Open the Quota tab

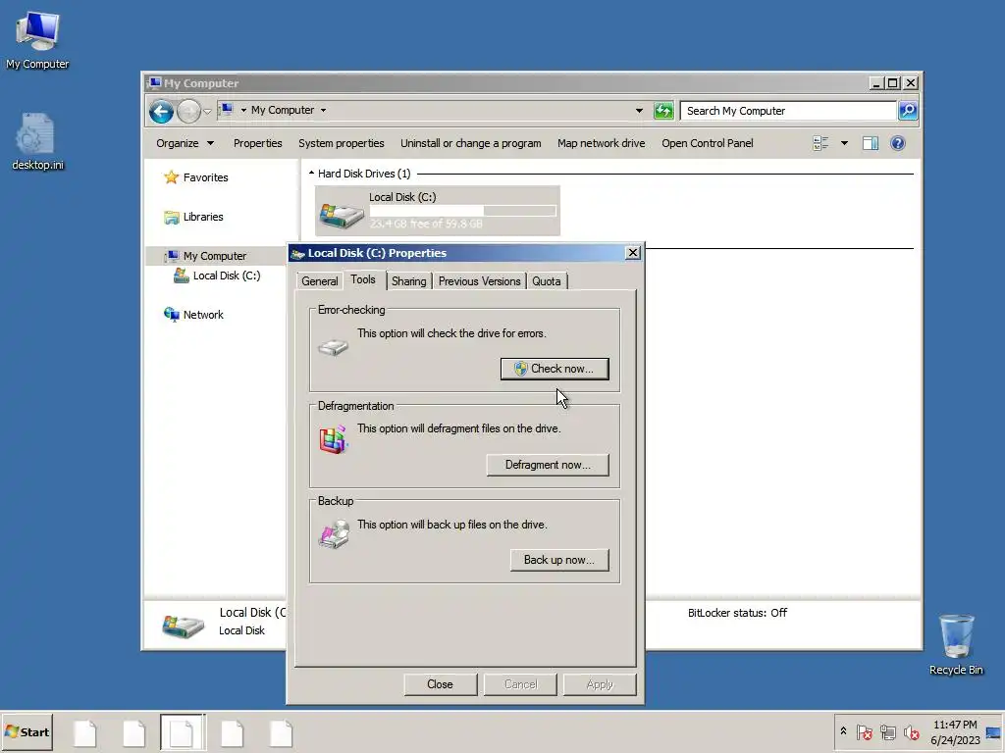pyautogui.click(x=546, y=281)
